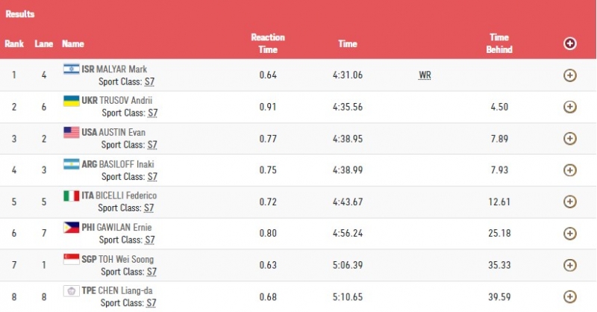The image size is (597, 312).
Task: Click the Italy flag beside BICELLI Federico
Action: point(72,196)
